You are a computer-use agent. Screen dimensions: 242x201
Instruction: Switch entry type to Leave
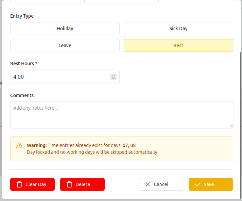[65, 45]
